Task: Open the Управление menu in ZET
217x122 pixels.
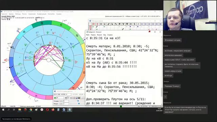Action: [32, 14]
